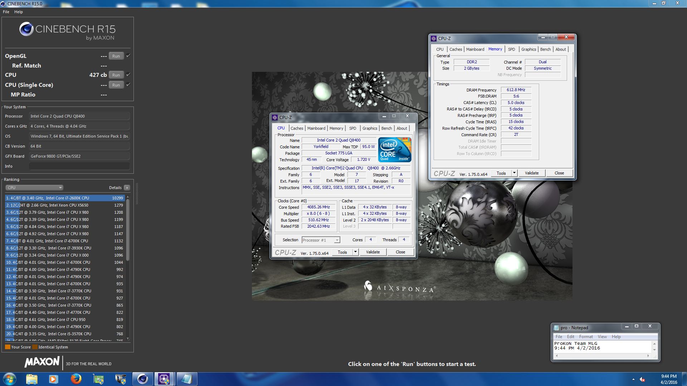Click Validate in CPU-Z memory window
687x386 pixels.
532,173
